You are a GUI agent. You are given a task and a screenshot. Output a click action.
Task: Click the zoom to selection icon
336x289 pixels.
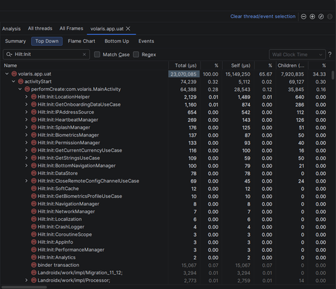pyautogui.click(x=330, y=17)
